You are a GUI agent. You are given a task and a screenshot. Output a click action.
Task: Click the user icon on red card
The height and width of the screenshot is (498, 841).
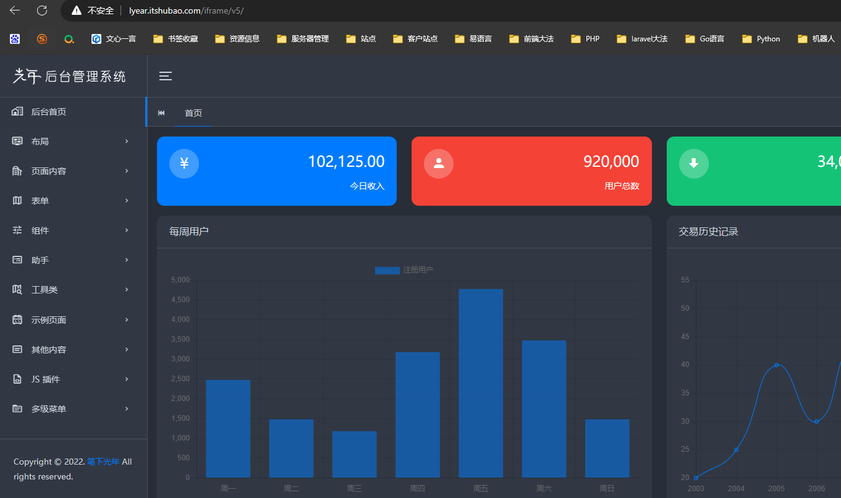(x=439, y=164)
